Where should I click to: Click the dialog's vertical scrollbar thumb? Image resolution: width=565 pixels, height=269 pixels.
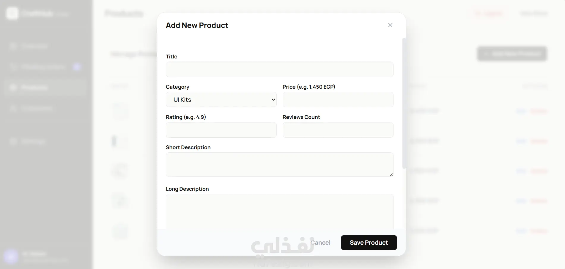coord(404,104)
